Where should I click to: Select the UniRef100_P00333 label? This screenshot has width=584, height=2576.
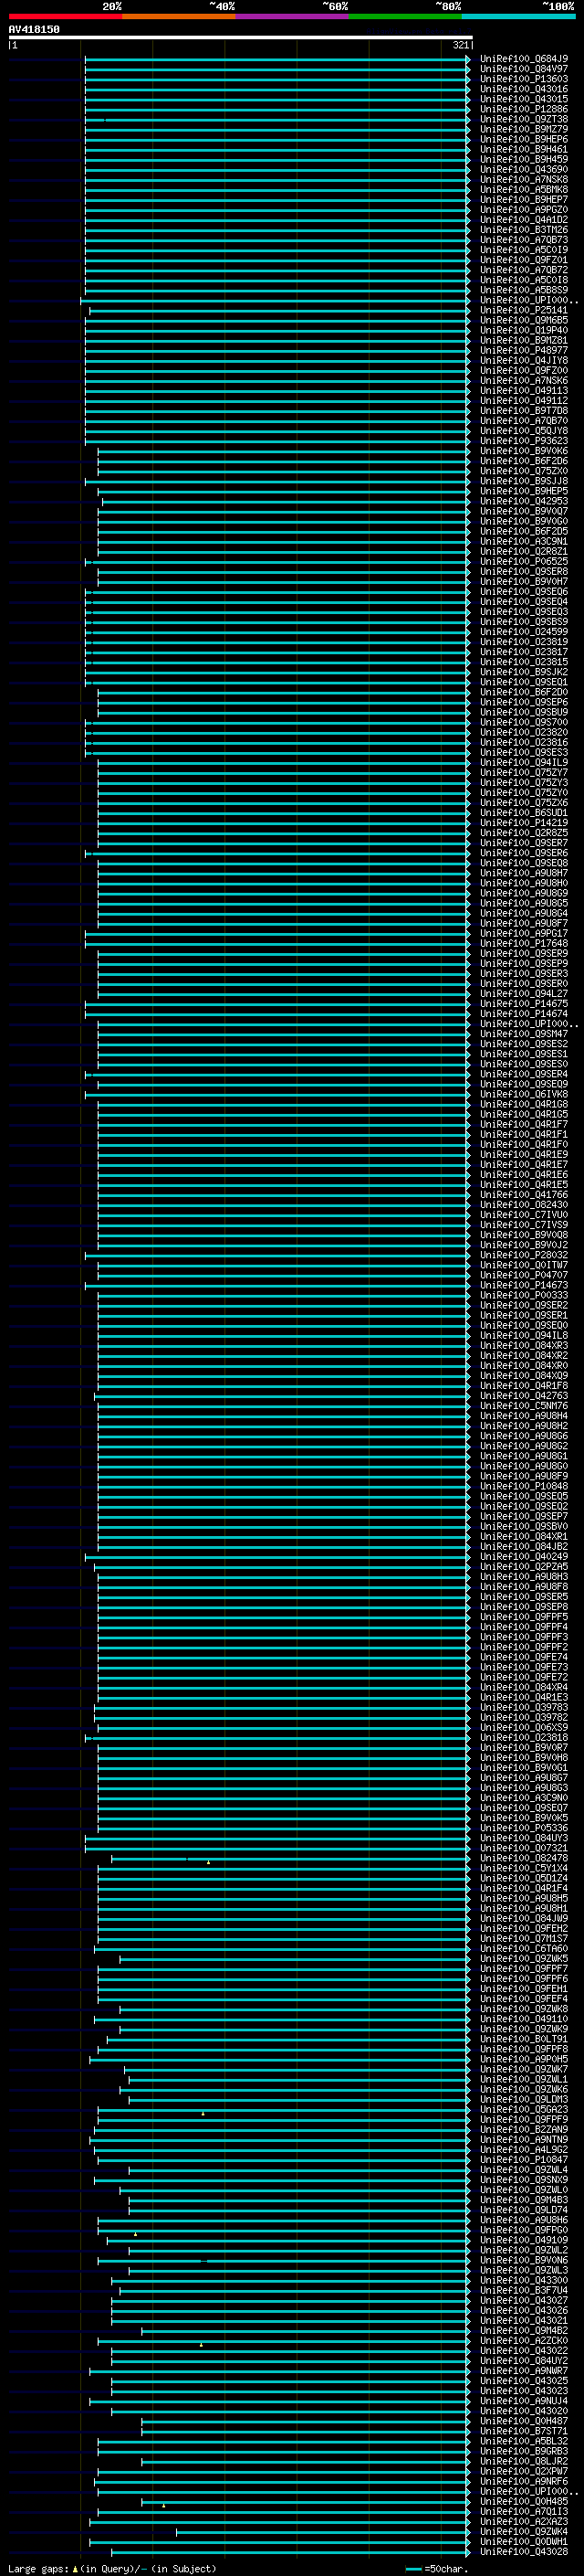click(x=524, y=1295)
